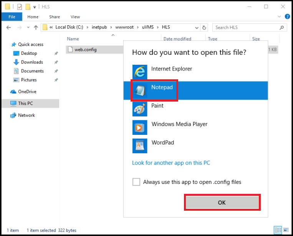Check Always use this app checkbox

(x=136, y=182)
